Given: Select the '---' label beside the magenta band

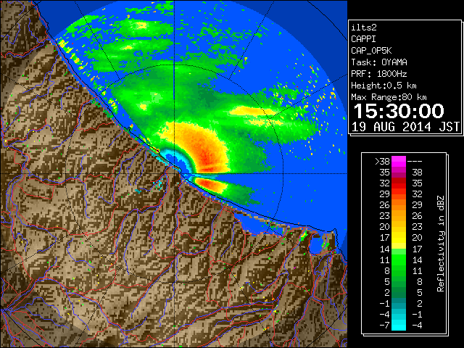Looking at the screenshot, I should point(415,162).
